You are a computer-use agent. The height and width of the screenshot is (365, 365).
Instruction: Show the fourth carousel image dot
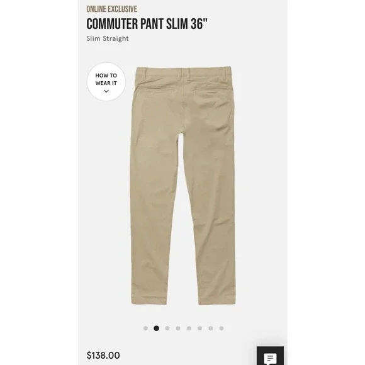pyautogui.click(x=178, y=328)
